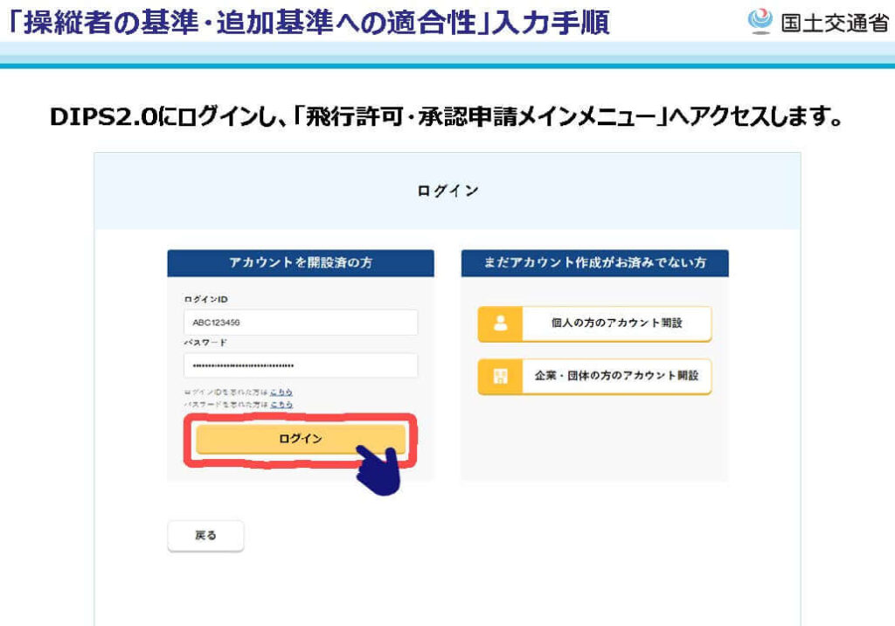895x626 pixels.
Task: Select the ログイン (Login) button
Action: pyautogui.click(x=300, y=439)
